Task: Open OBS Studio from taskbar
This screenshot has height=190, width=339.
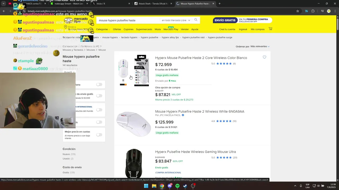Action: point(193,186)
